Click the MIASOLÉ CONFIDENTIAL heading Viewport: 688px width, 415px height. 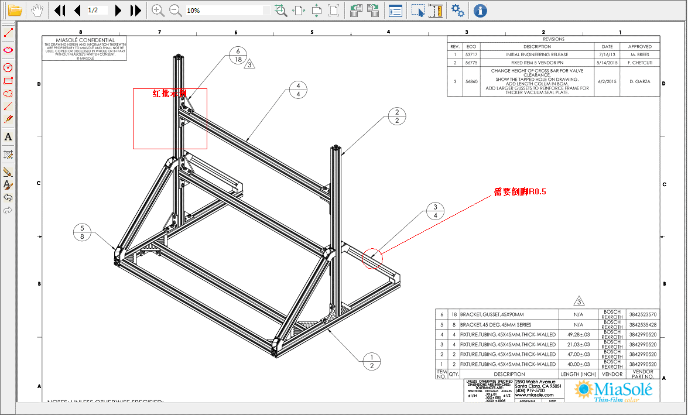click(x=85, y=40)
